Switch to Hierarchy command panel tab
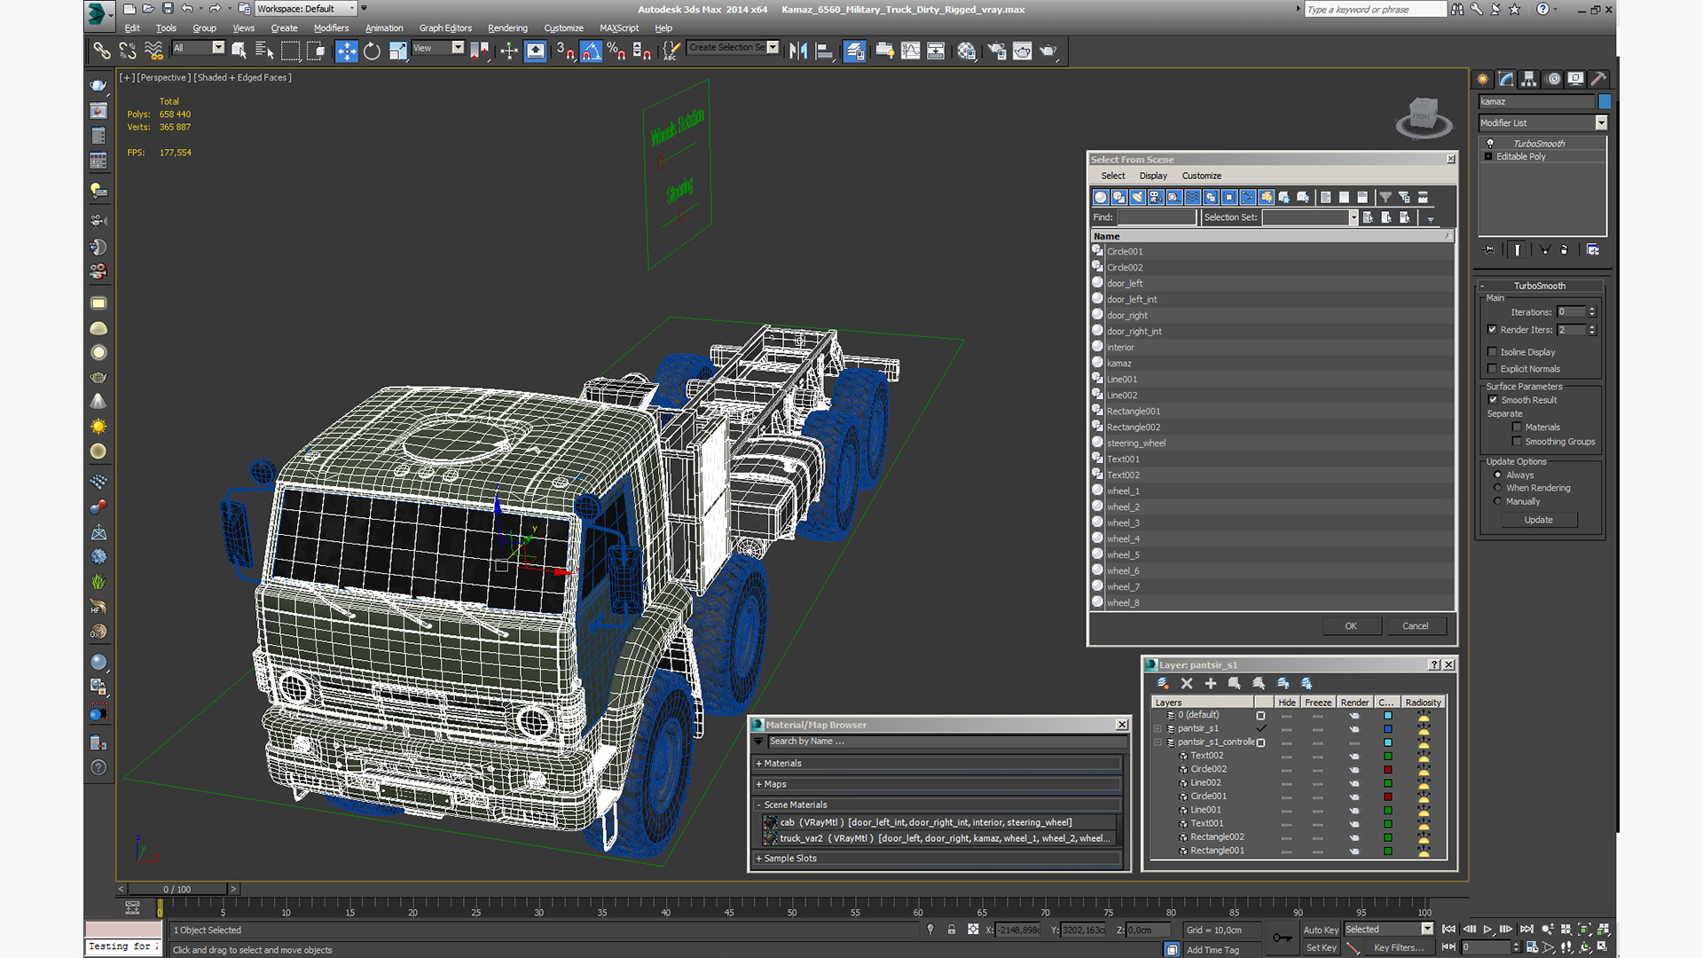The width and height of the screenshot is (1703, 958). coord(1529,79)
